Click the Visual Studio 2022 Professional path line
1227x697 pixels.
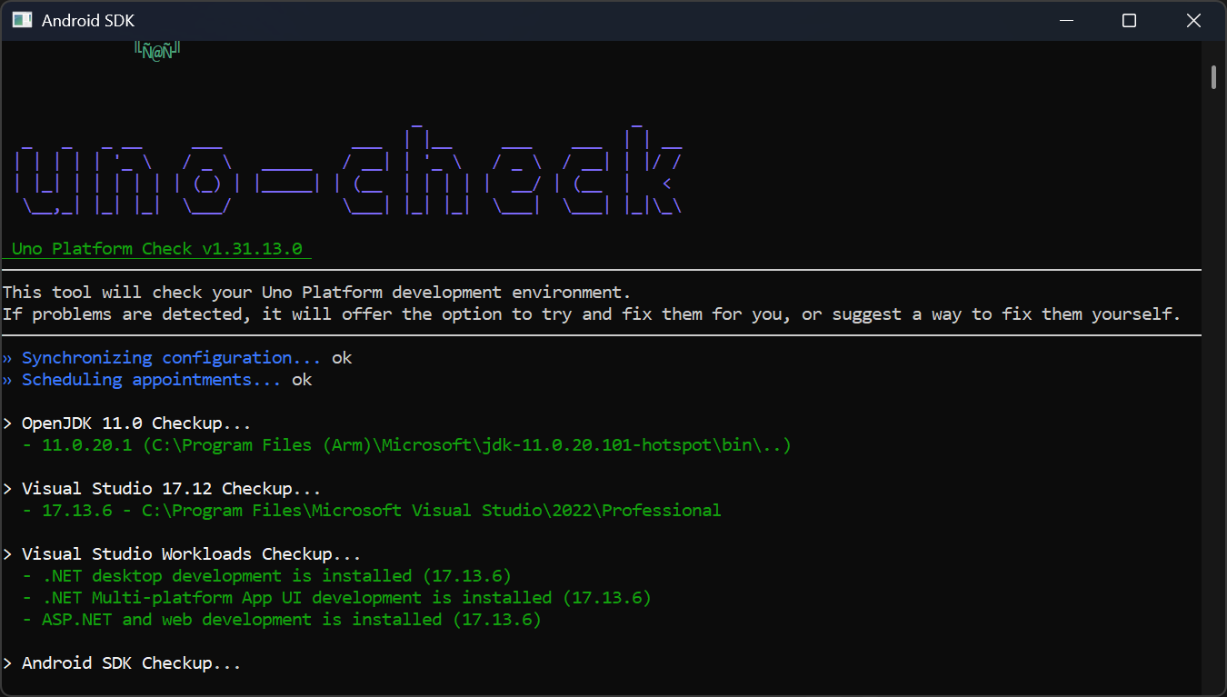pyautogui.click(x=372, y=511)
